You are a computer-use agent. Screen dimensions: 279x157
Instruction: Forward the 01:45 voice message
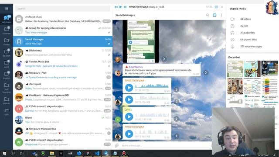point(176,119)
